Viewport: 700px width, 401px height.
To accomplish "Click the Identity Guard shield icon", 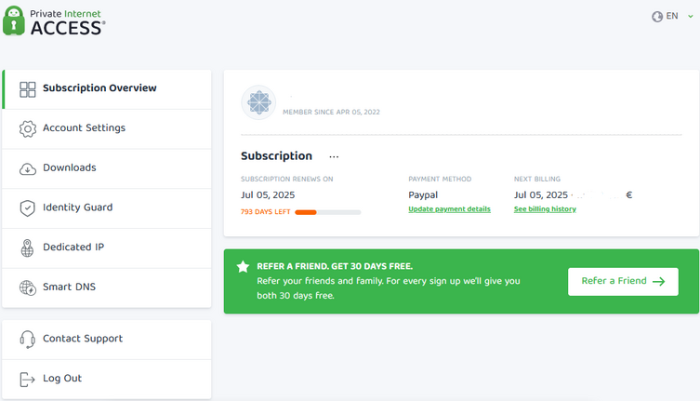I will pyautogui.click(x=27, y=208).
